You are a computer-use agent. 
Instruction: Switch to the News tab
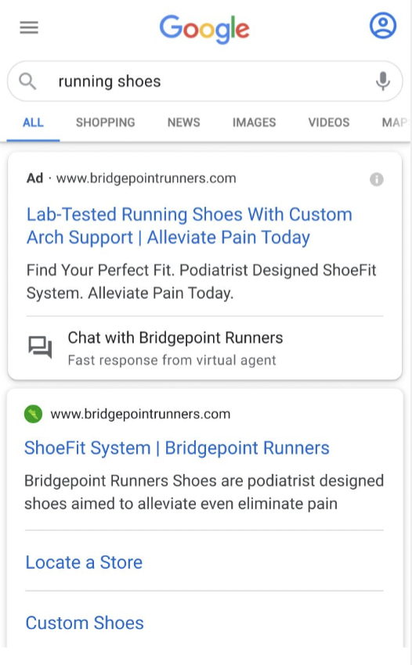click(183, 123)
